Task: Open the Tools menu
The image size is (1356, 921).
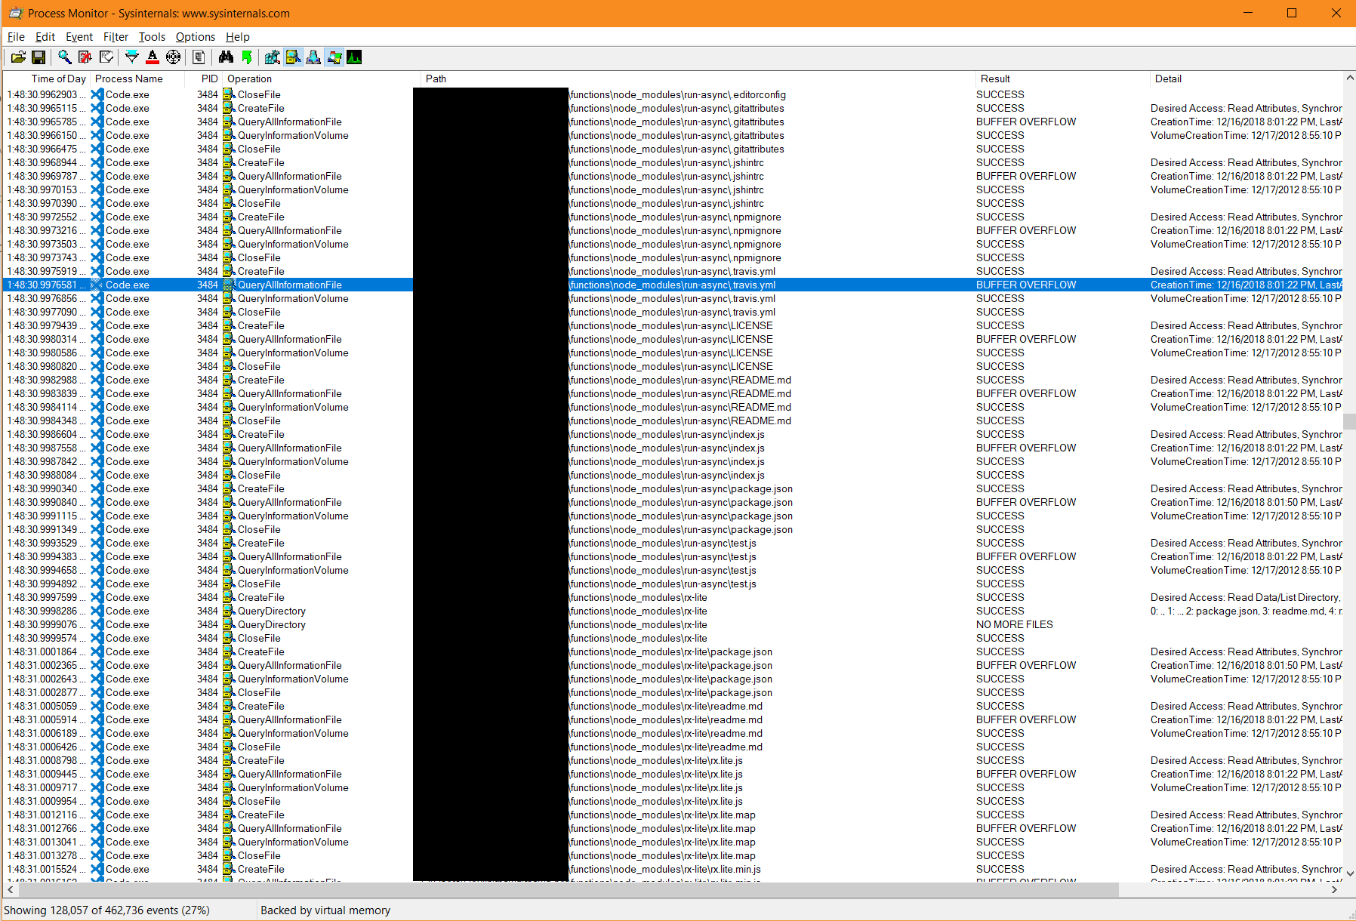Action: [x=152, y=37]
